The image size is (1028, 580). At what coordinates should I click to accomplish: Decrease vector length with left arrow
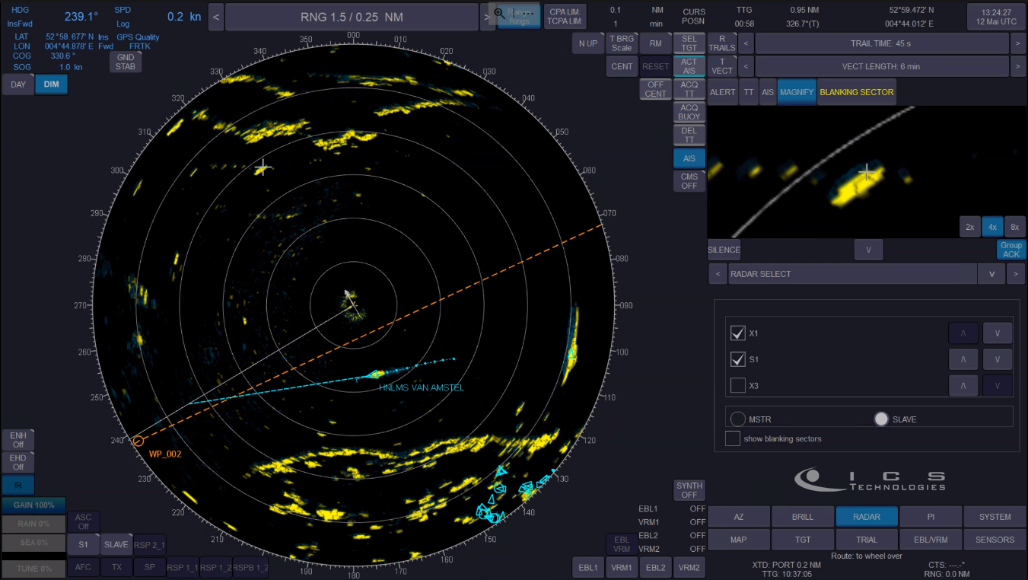click(746, 66)
